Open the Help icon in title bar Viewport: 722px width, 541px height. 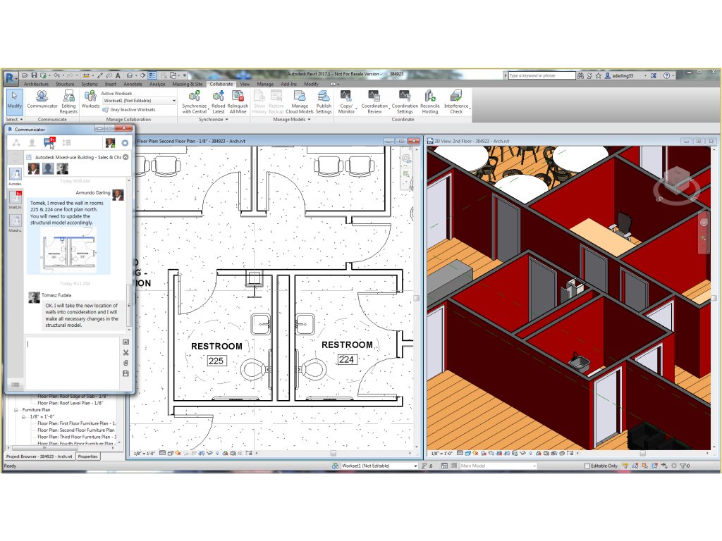[666, 75]
